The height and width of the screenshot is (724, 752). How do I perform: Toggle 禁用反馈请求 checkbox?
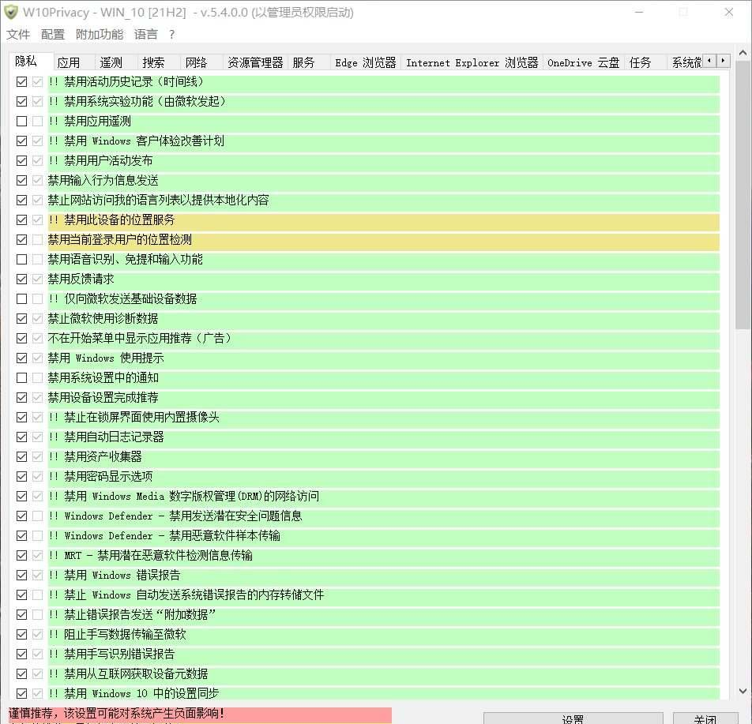tap(21, 279)
